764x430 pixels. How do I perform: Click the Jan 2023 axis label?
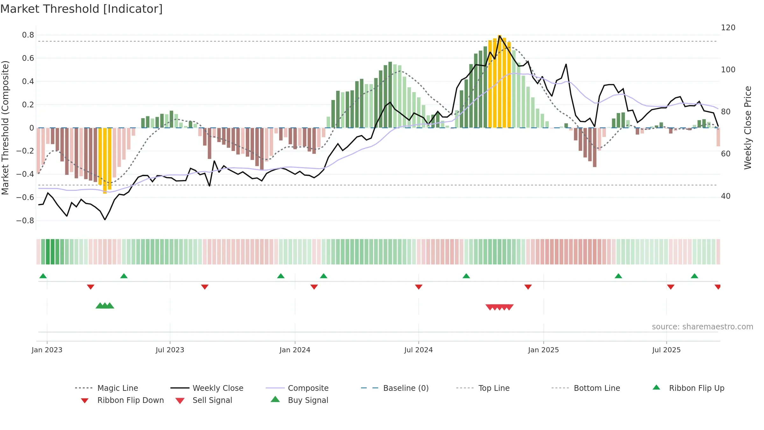click(47, 350)
